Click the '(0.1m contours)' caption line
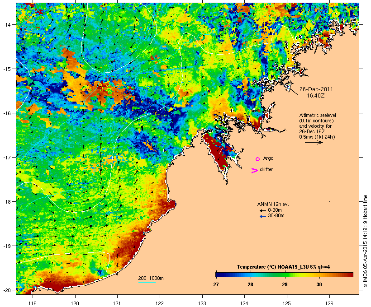Viewport: 371px width, 307px height. (316, 121)
